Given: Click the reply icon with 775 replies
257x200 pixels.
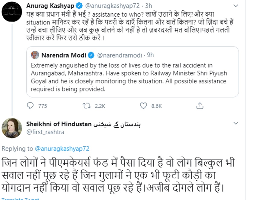Looking at the screenshot, I should pos(31,106).
